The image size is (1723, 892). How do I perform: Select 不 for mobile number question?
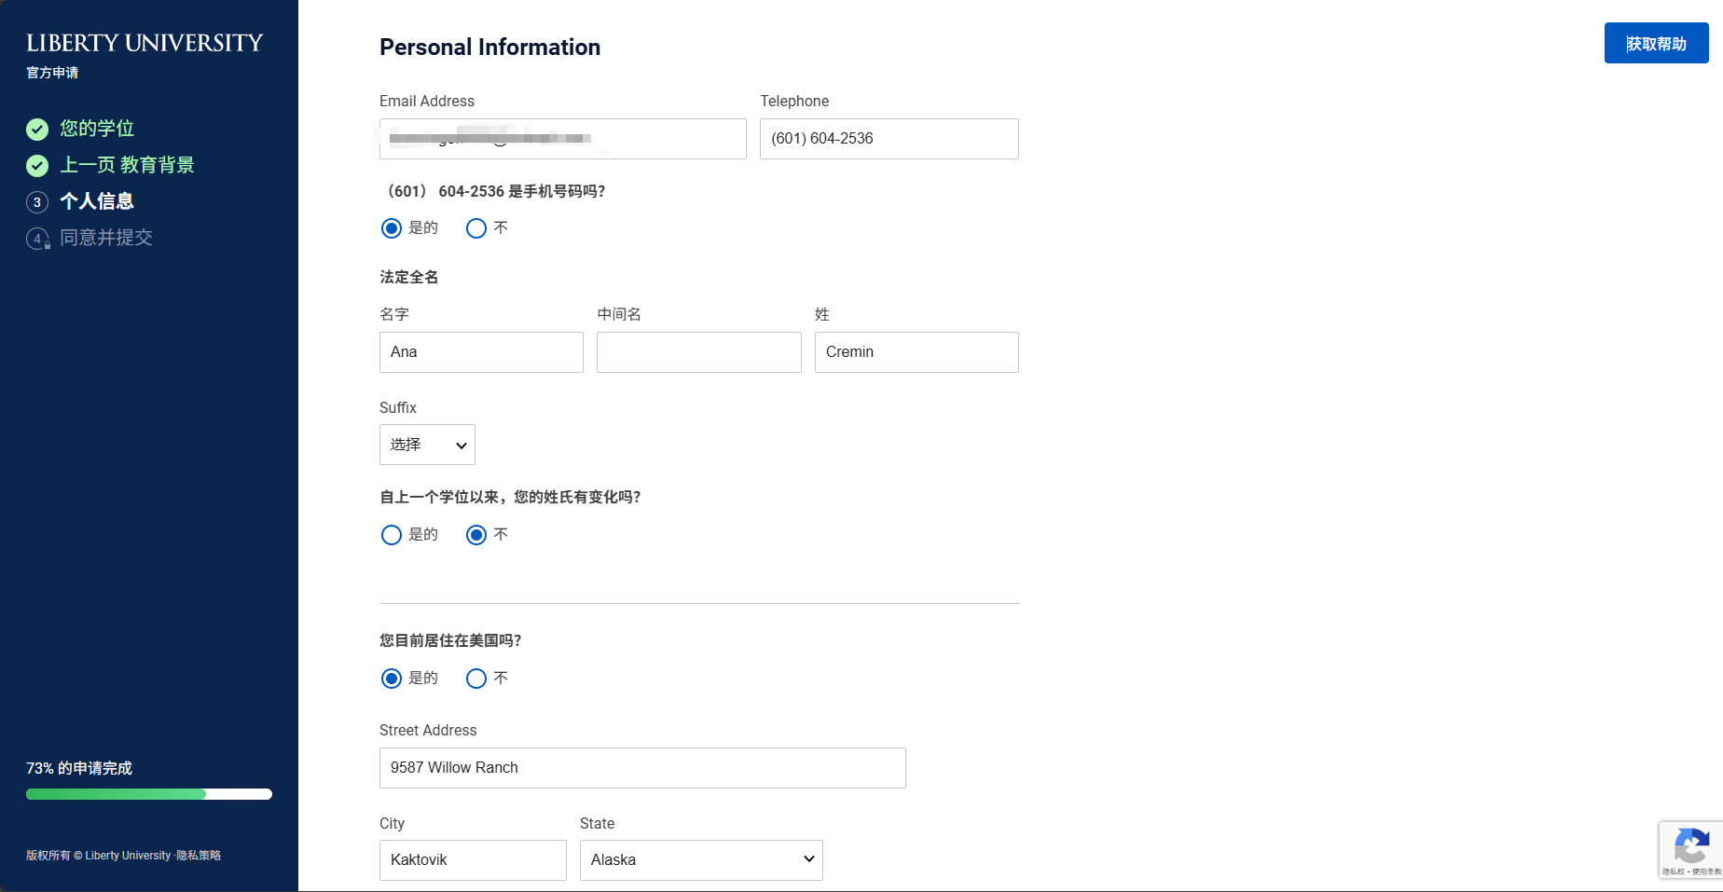(476, 228)
